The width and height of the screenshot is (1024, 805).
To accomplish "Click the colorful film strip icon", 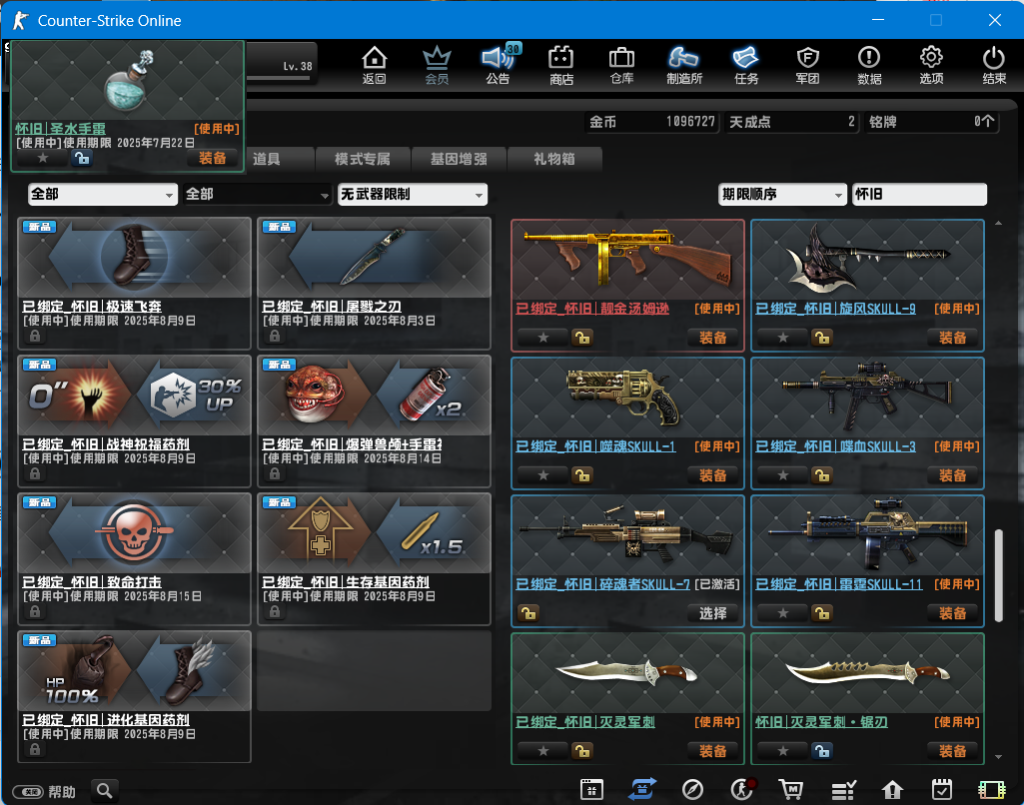I will (x=991, y=790).
